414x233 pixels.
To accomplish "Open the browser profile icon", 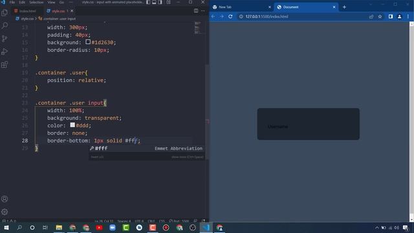I will pyautogui.click(x=399, y=16).
